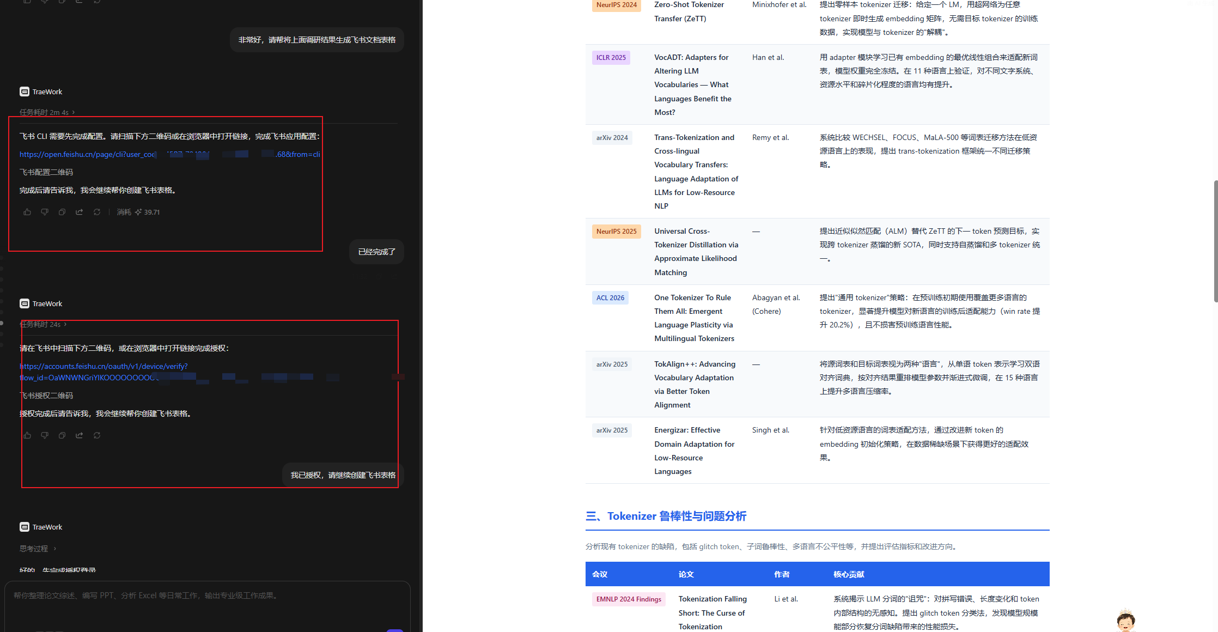
Task: Click the arXiv 2024 tag for Trans-Tokenization
Action: point(612,138)
